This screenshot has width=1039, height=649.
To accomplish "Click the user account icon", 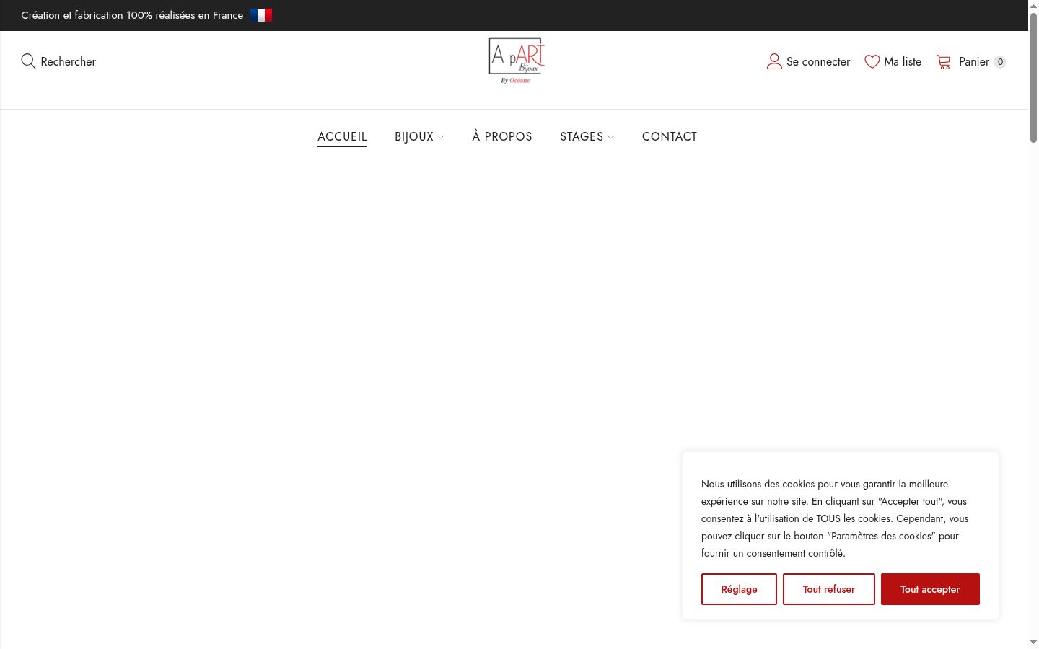I will (x=774, y=61).
